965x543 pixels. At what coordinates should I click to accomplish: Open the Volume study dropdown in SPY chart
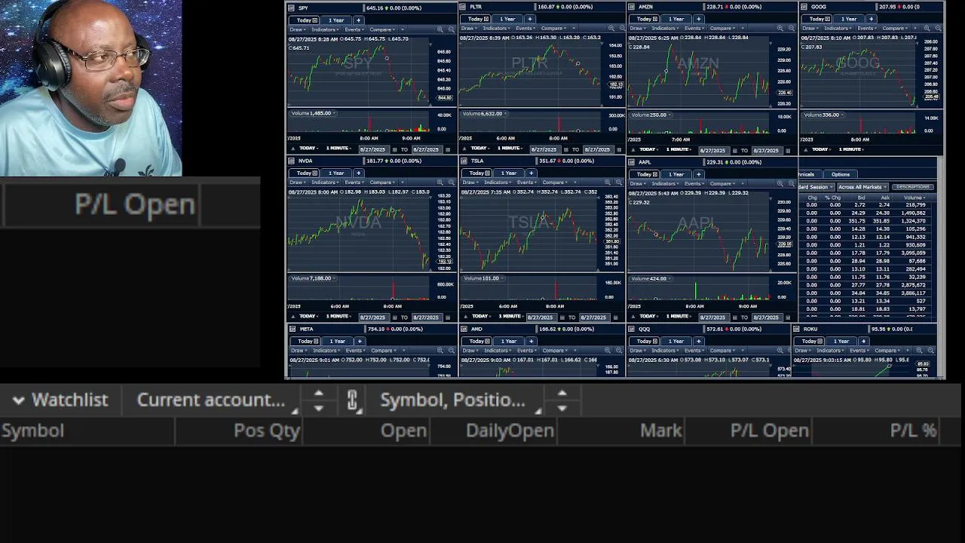click(x=312, y=113)
